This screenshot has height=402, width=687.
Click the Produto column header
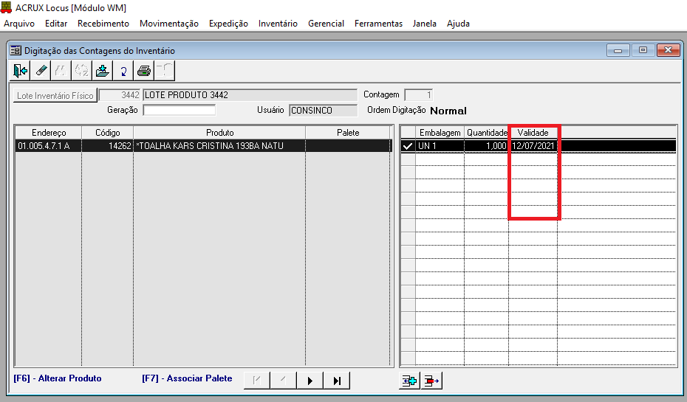coord(219,133)
